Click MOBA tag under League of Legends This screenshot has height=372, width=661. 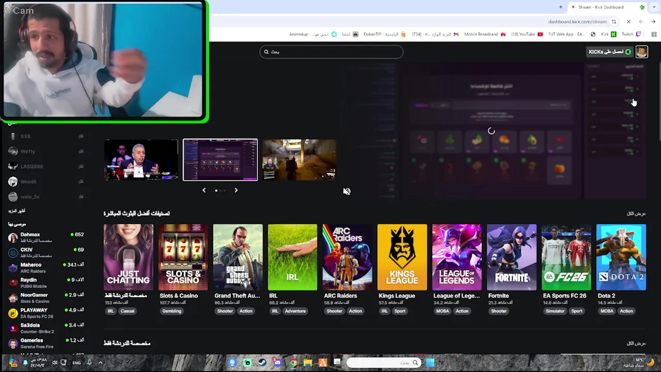tap(443, 311)
